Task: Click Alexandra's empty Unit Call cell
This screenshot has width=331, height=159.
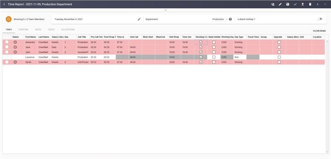Action: [135, 42]
